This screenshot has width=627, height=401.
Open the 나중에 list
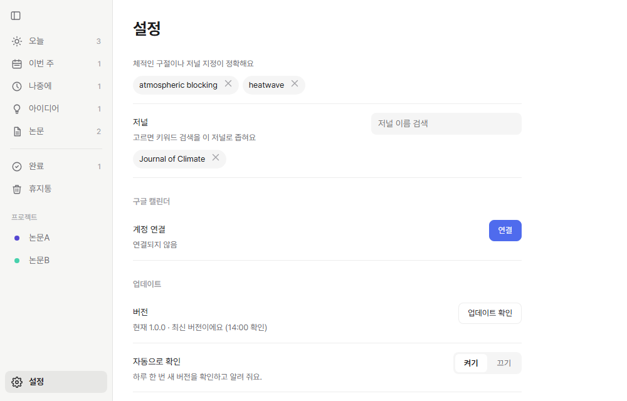tap(56, 86)
